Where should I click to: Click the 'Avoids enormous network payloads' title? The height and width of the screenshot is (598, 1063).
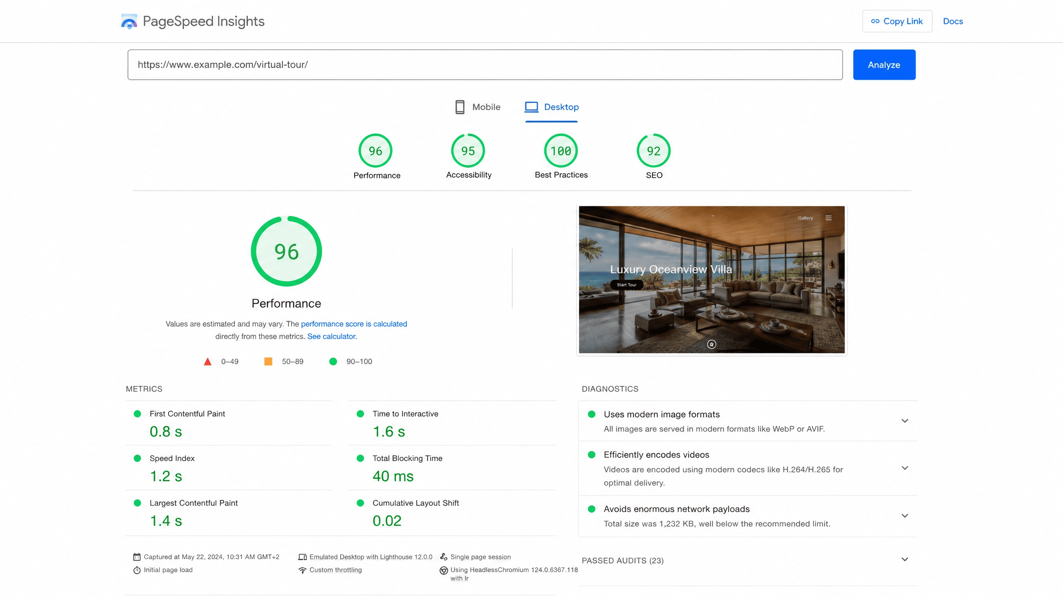[x=676, y=509]
